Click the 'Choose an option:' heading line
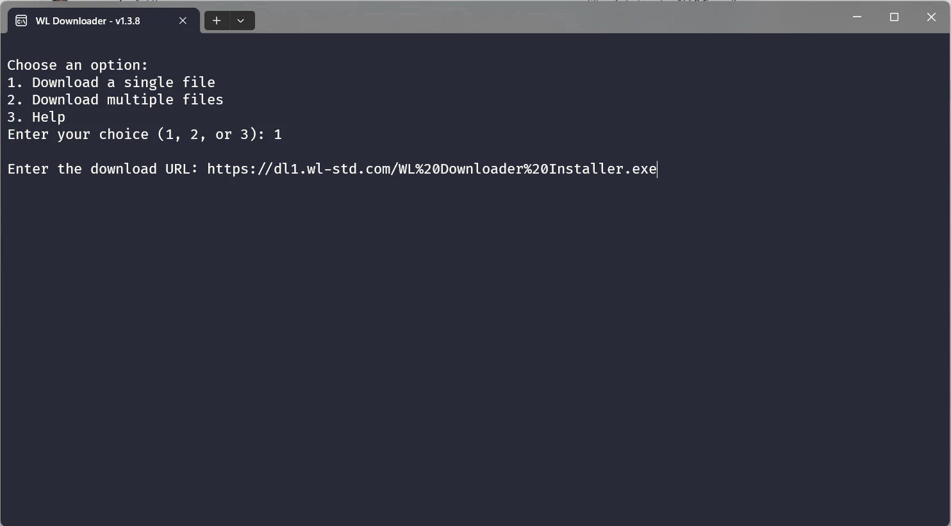This screenshot has width=951, height=526. pos(78,65)
